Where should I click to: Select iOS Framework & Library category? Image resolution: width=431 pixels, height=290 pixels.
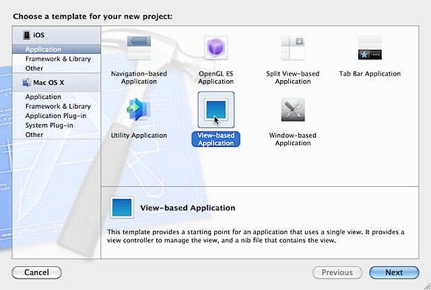coord(58,59)
